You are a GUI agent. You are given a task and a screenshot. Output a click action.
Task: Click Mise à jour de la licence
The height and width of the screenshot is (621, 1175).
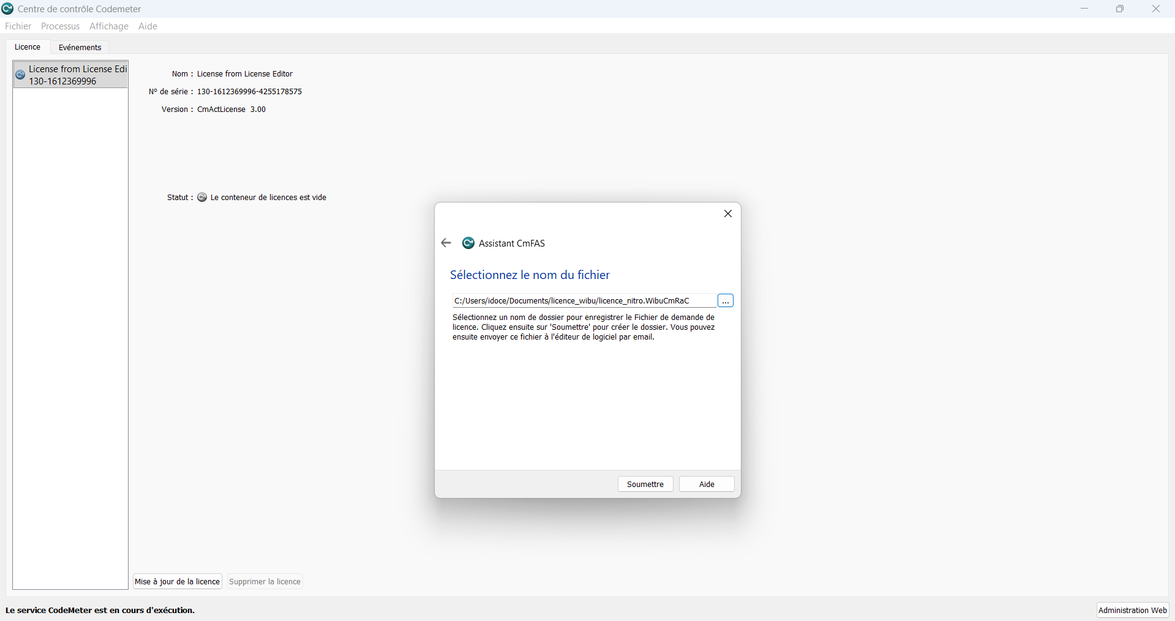[x=178, y=581]
